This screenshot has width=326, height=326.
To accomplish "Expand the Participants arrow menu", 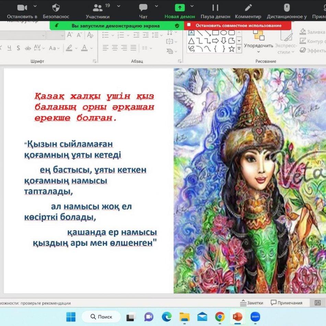I will (x=119, y=6).
